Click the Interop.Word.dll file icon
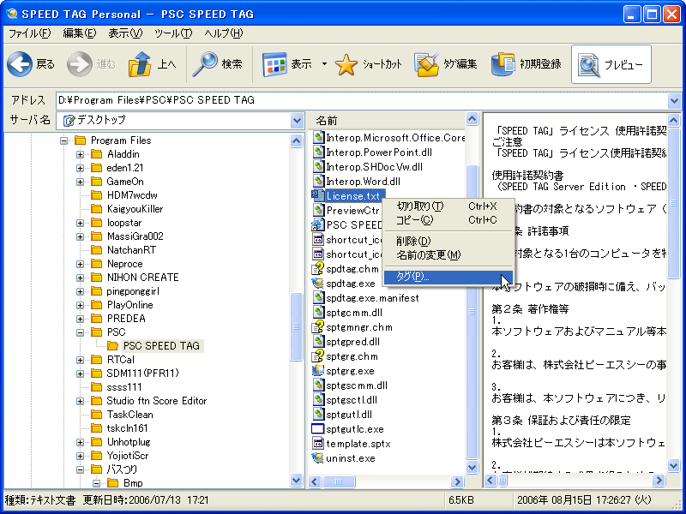 click(318, 182)
